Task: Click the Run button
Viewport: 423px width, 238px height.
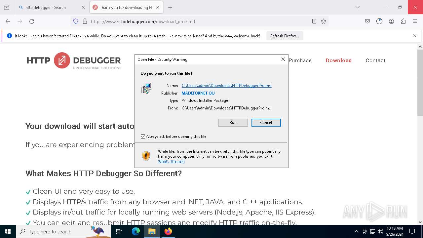Action: pyautogui.click(x=233, y=123)
